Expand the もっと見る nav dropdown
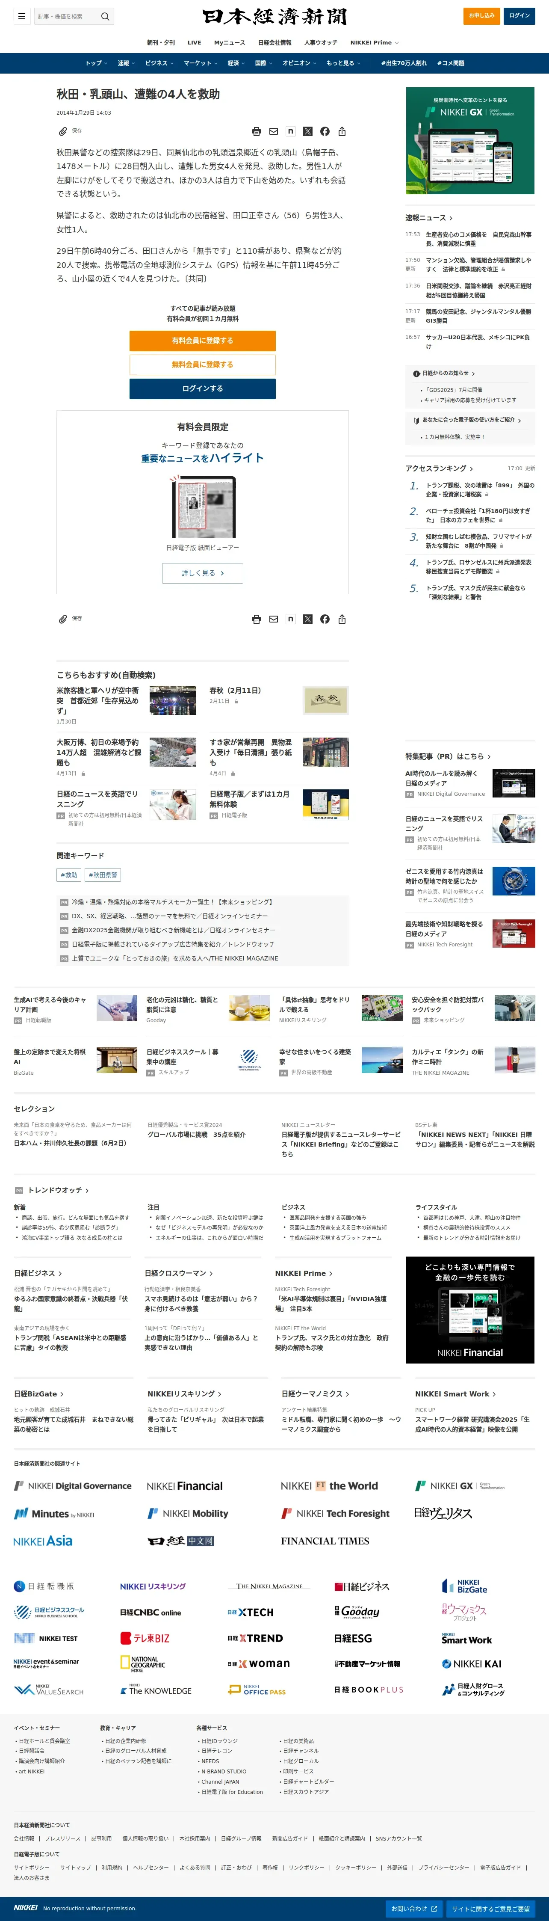This screenshot has width=549, height=1921. click(343, 63)
